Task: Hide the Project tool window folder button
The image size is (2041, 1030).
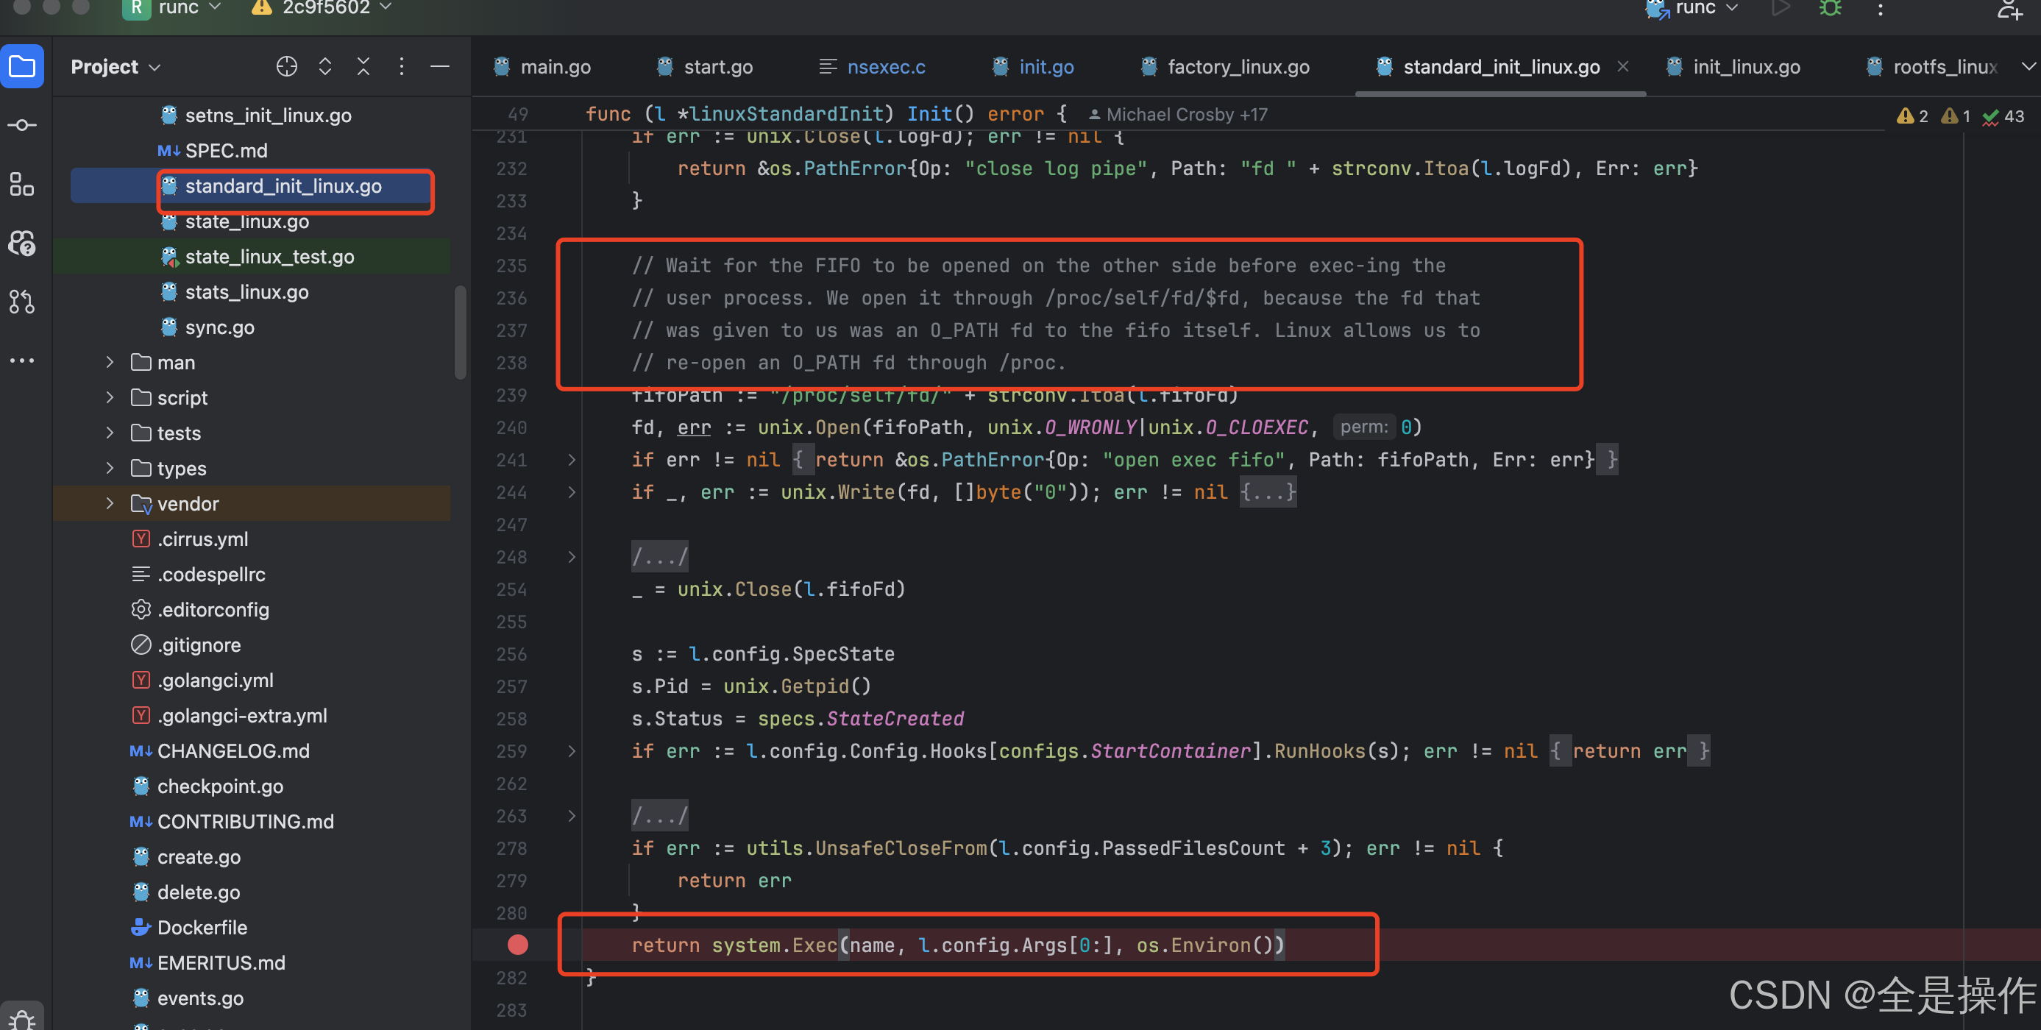Action: point(22,66)
